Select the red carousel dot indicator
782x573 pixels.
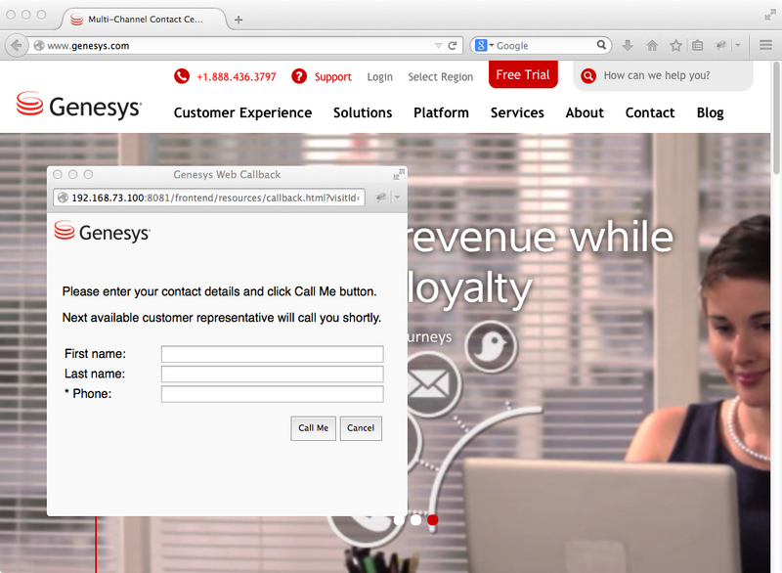pyautogui.click(x=433, y=521)
